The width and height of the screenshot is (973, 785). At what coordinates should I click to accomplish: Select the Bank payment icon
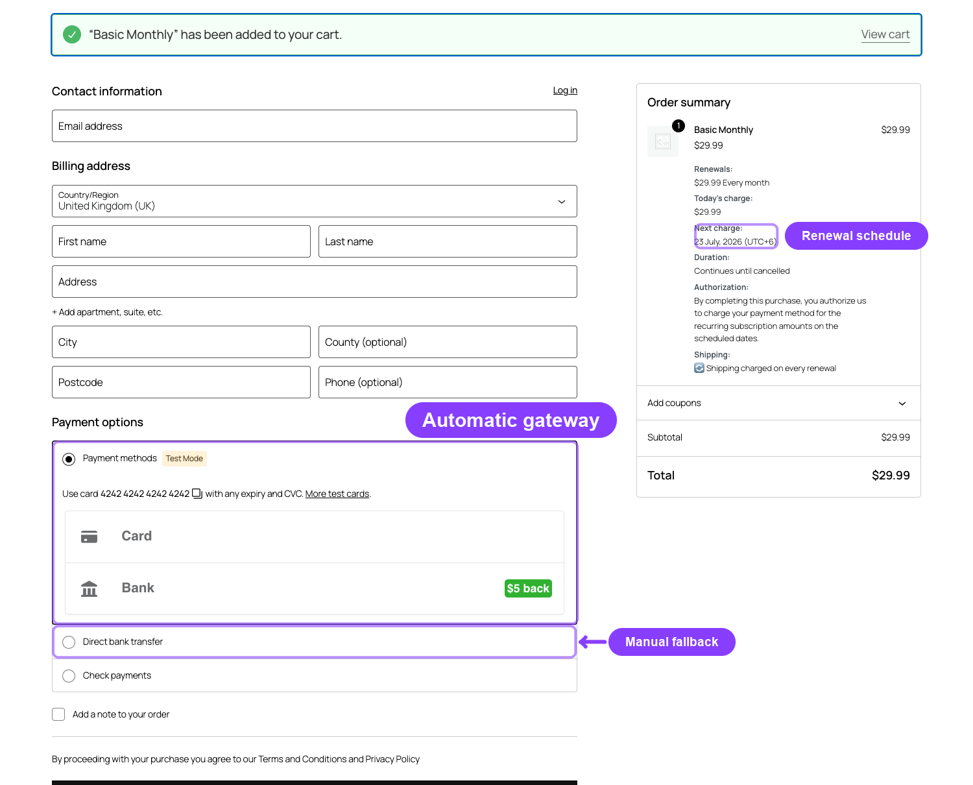pos(89,588)
